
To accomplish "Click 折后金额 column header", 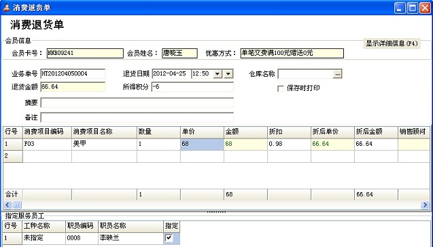I will [376, 132].
